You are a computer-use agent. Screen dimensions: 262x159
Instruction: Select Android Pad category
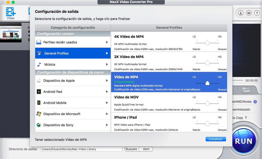tap(73, 92)
